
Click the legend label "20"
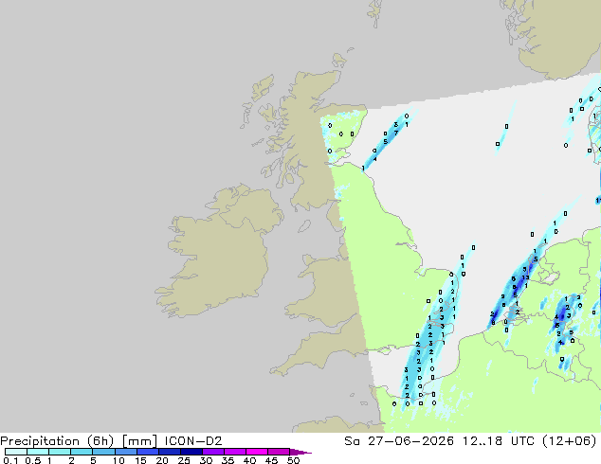click(162, 460)
